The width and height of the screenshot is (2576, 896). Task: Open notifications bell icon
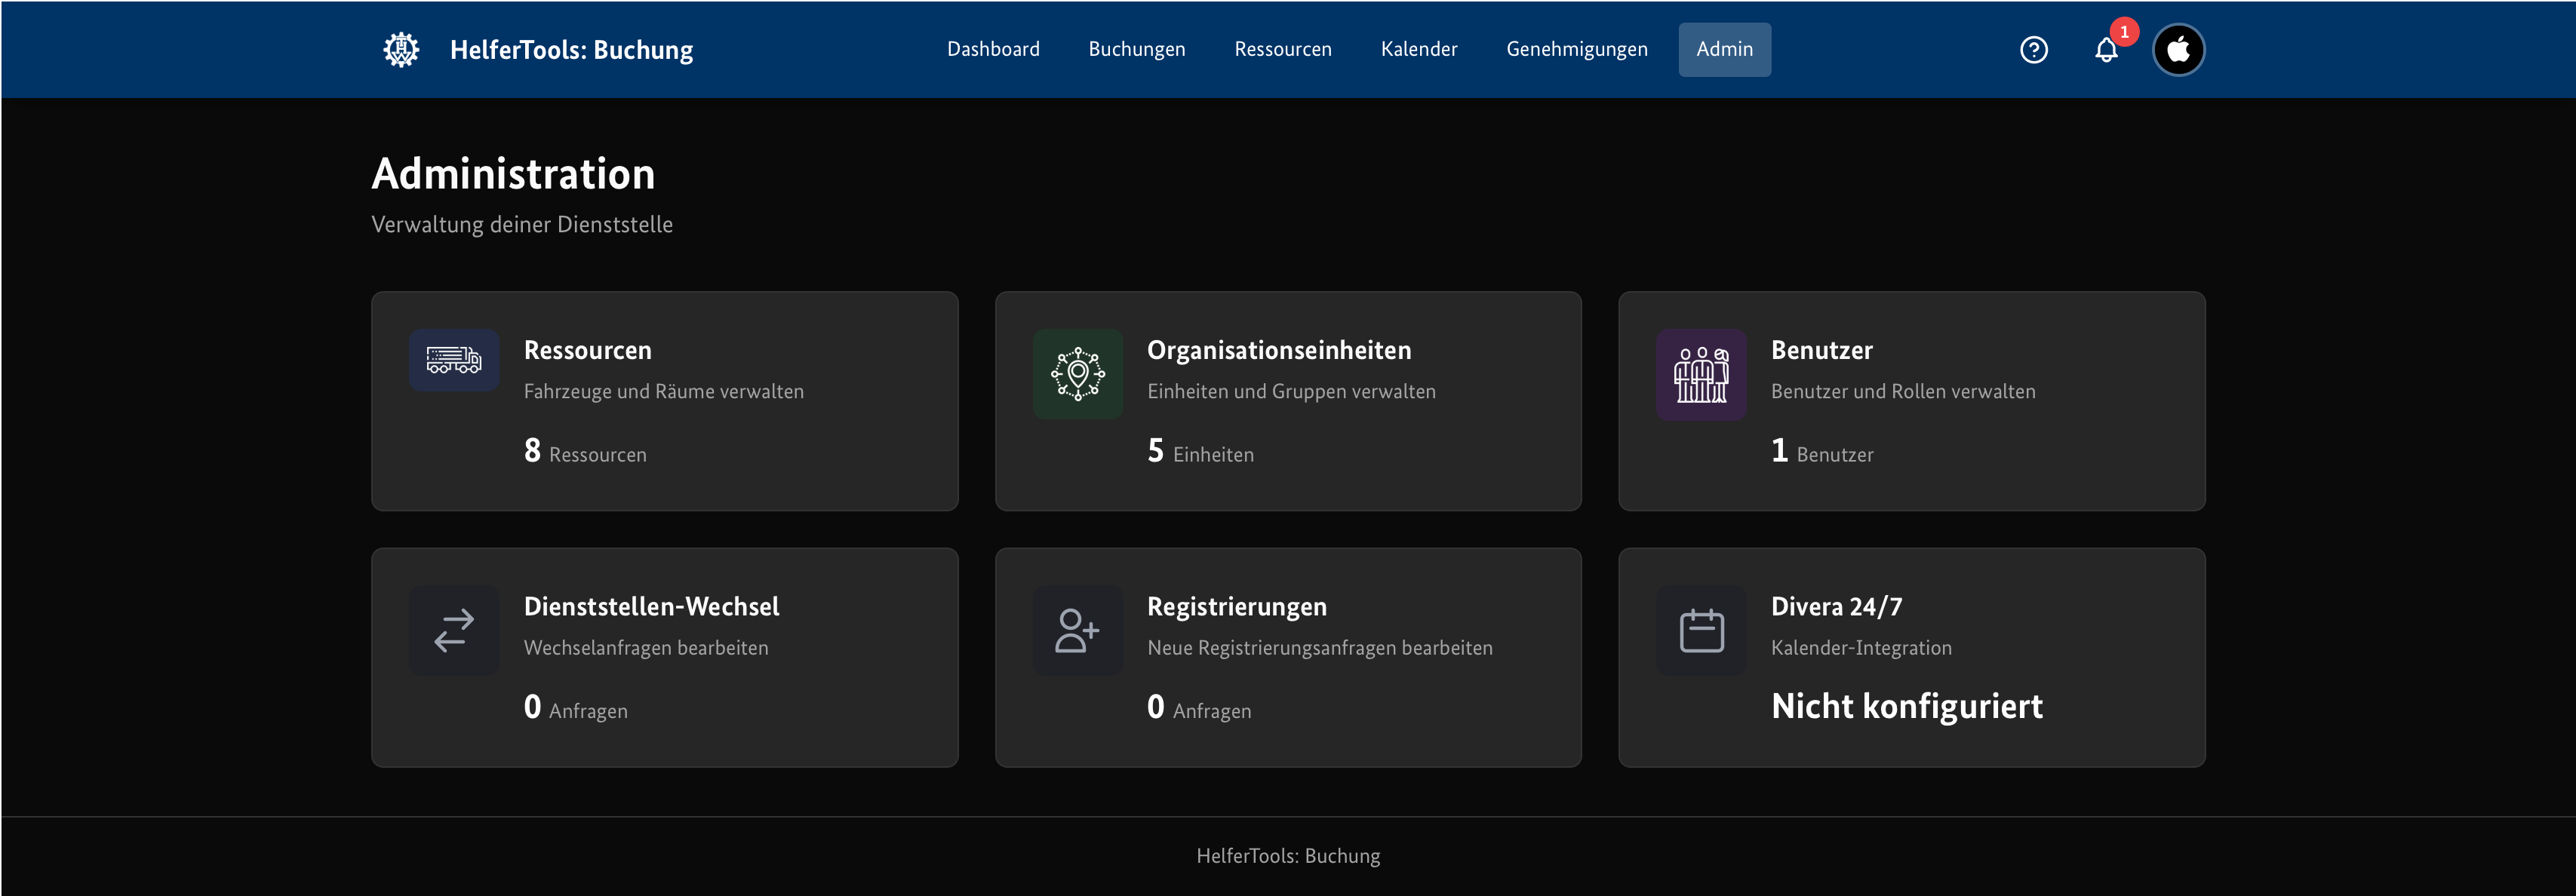click(2106, 50)
